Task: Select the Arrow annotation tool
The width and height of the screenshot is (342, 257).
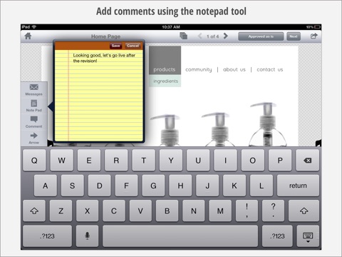Action: [x=34, y=138]
